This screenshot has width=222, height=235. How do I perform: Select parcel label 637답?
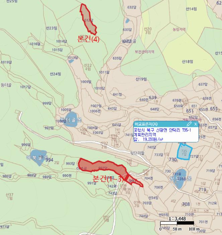(x=203, y=84)
